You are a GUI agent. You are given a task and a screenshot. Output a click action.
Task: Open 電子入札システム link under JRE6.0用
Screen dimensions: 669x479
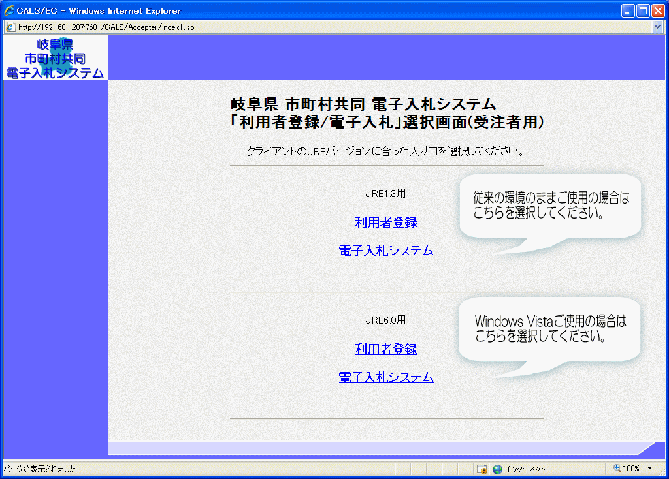(386, 377)
